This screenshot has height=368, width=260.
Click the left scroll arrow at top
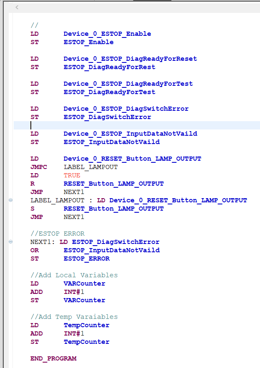[17, 7]
